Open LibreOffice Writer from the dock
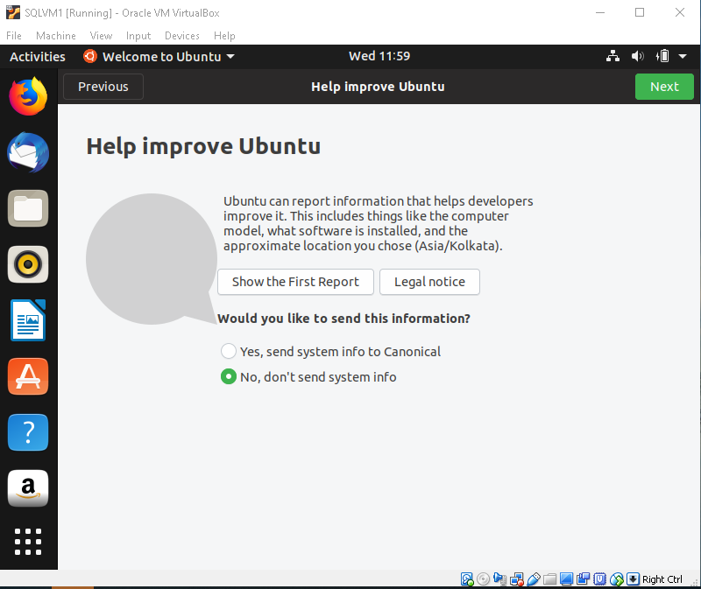This screenshot has width=701, height=589. click(x=28, y=320)
